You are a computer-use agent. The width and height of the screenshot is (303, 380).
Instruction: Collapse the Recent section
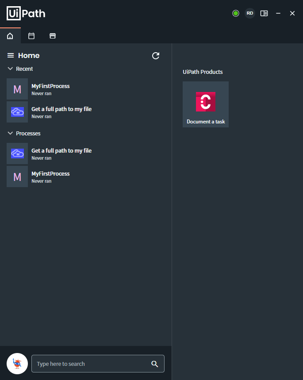[x=10, y=69]
